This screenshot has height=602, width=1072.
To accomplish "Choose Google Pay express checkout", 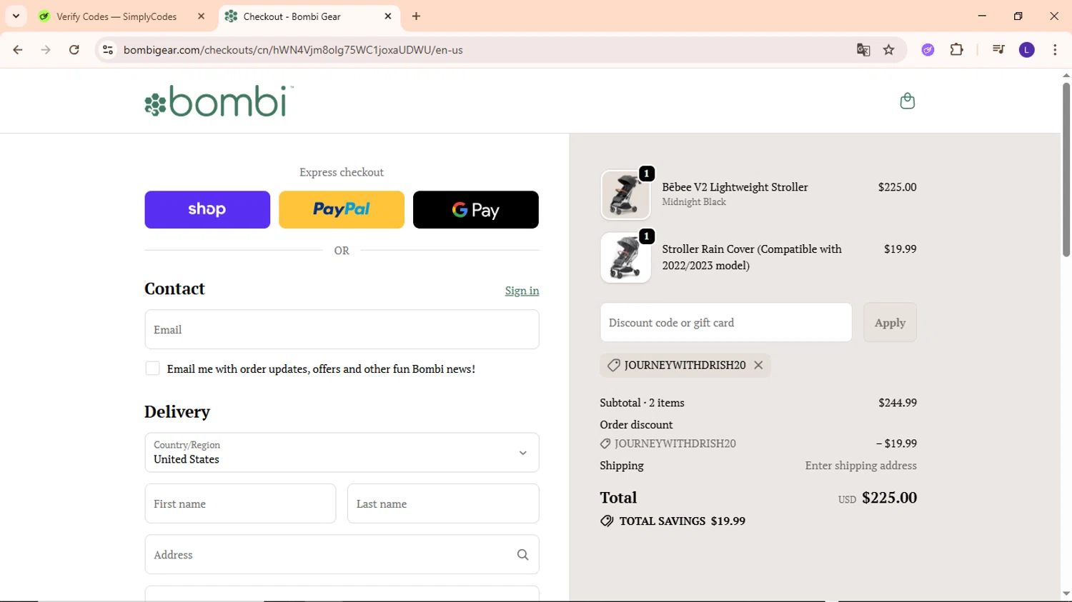I will click(476, 209).
